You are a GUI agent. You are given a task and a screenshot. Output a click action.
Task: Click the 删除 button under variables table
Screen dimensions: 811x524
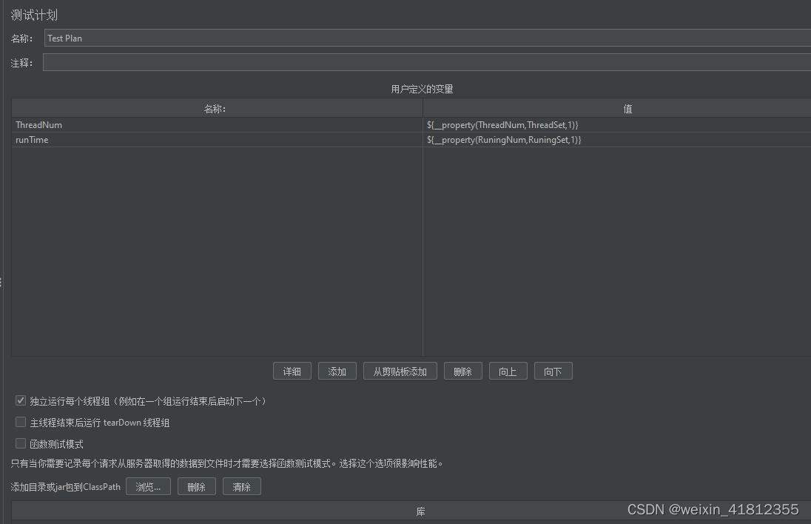pos(463,372)
